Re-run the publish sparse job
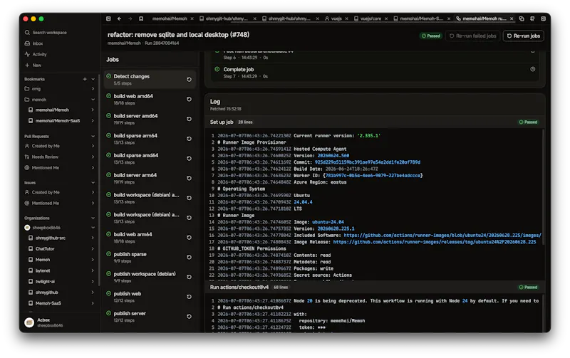The height and width of the screenshot is (358, 570). [189, 258]
